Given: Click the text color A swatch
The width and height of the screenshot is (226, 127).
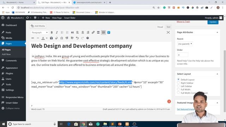Looking at the screenshot, I should (43, 38).
